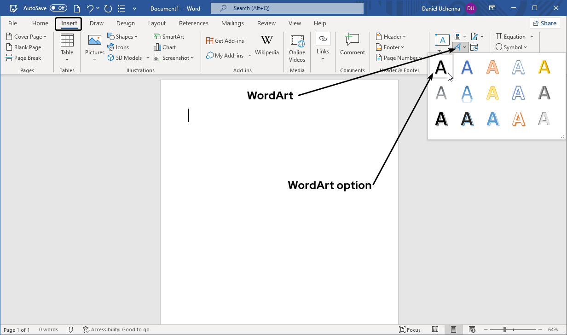Choose the blue WordArt style with reflection
The height and width of the screenshot is (335, 567).
click(x=467, y=93)
